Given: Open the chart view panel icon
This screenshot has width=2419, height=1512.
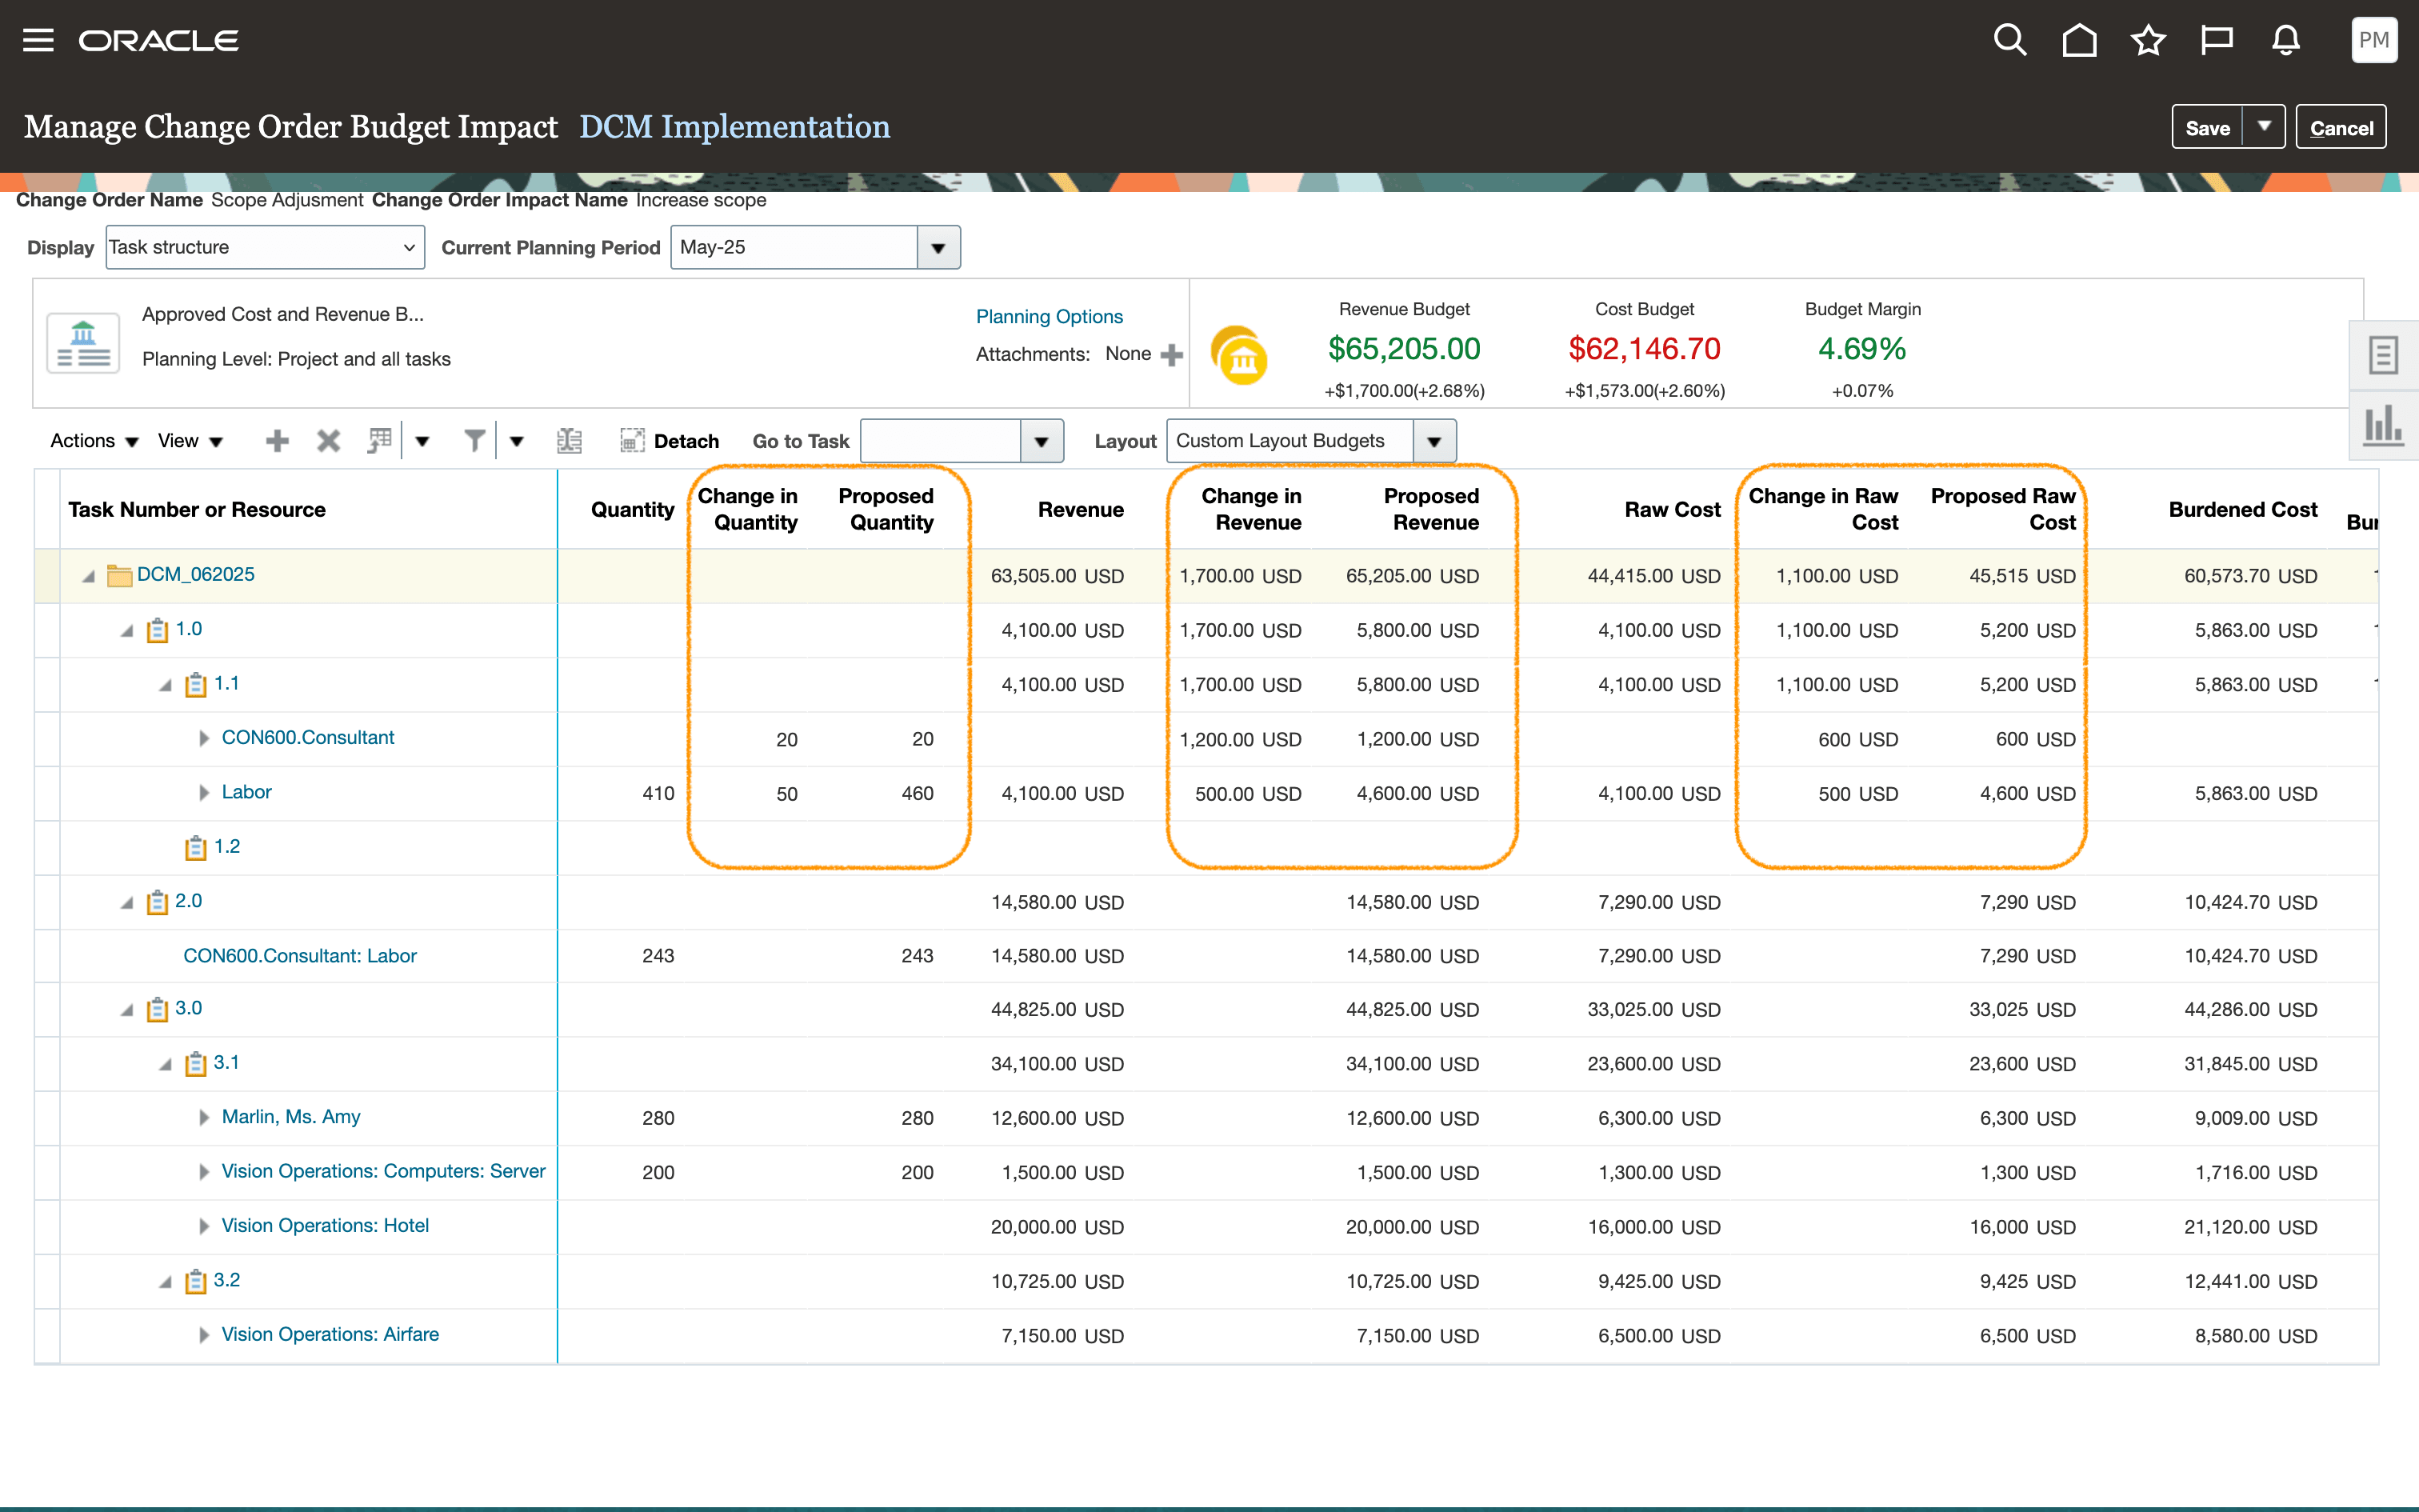Looking at the screenshot, I should (2385, 424).
